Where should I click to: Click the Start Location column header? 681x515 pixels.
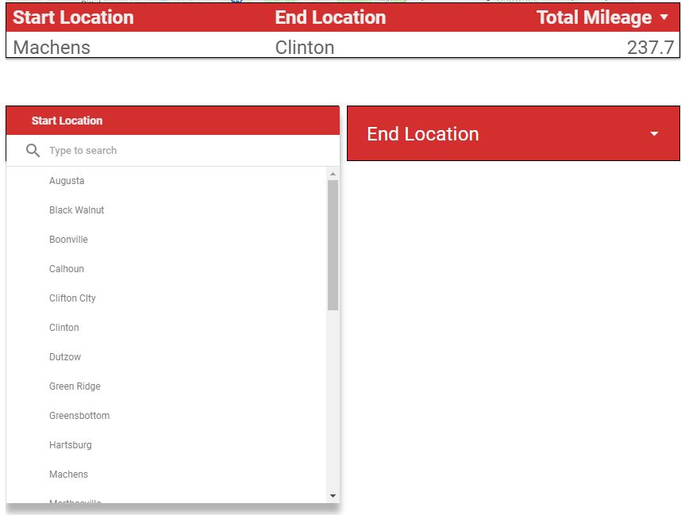pyautogui.click(x=73, y=17)
